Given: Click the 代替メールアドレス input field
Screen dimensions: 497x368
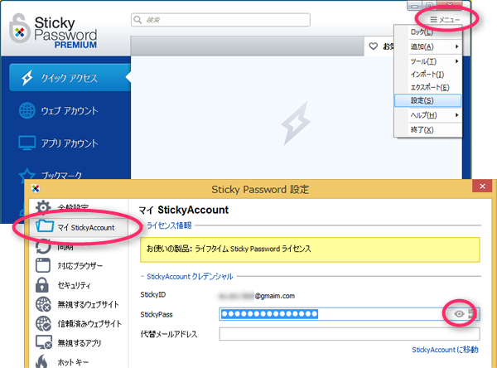Looking at the screenshot, I should pos(350,334).
